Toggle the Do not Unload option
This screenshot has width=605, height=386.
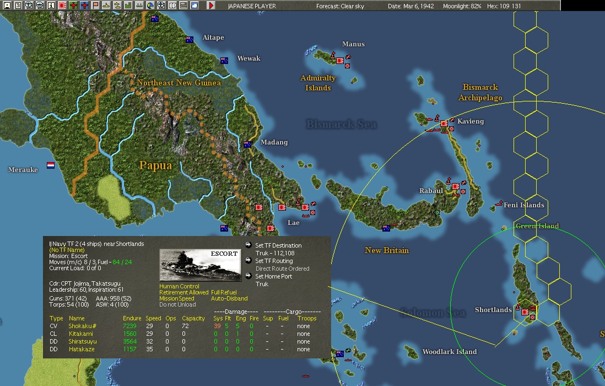tap(177, 304)
